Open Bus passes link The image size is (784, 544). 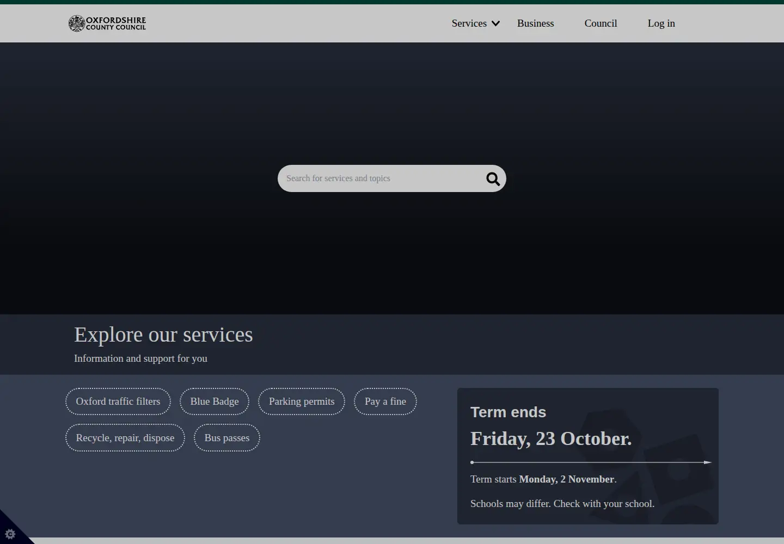pos(227,438)
